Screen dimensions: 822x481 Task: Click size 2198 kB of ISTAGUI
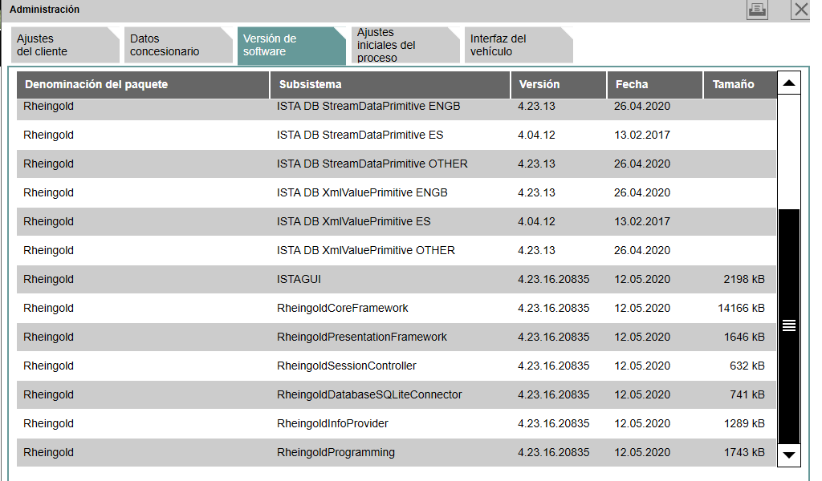pyautogui.click(x=744, y=280)
